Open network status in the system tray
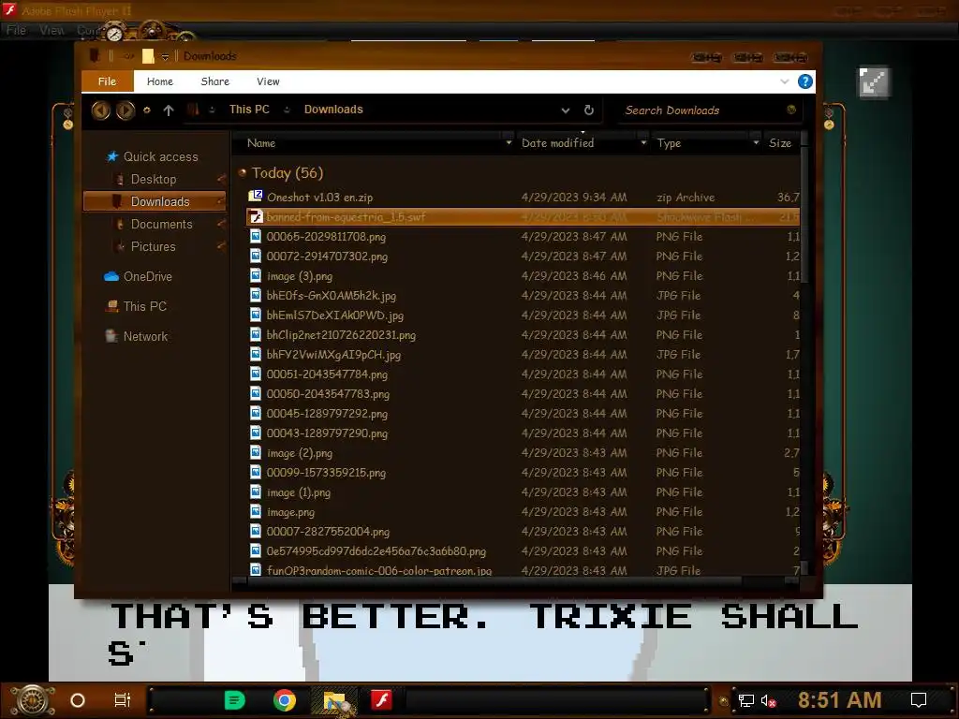 [x=745, y=700]
